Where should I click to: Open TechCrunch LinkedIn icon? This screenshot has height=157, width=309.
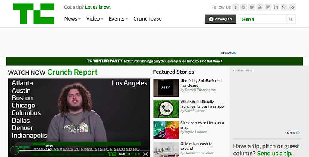276,7
